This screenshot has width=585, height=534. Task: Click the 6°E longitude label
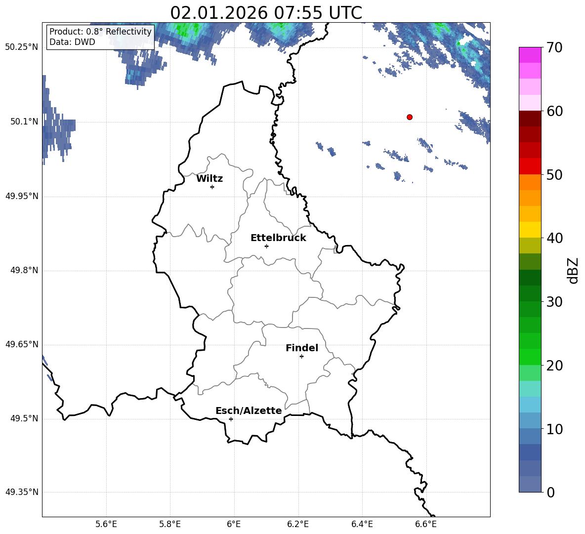(x=234, y=524)
